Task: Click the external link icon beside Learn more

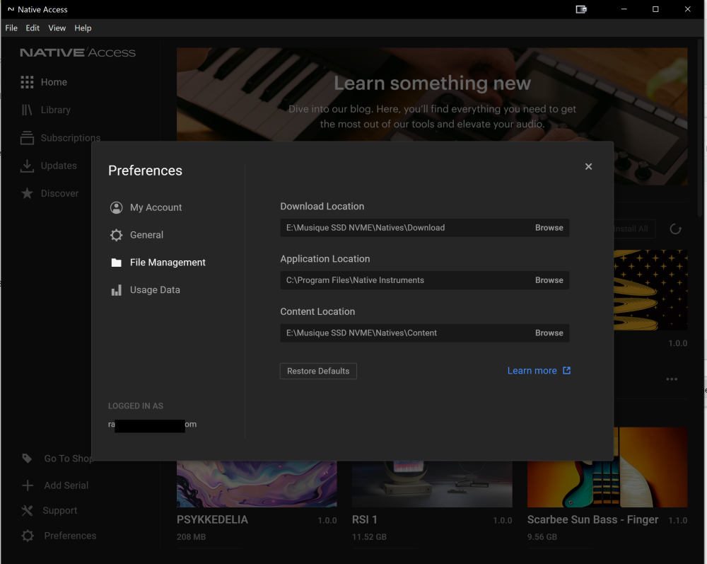Action: [x=567, y=370]
